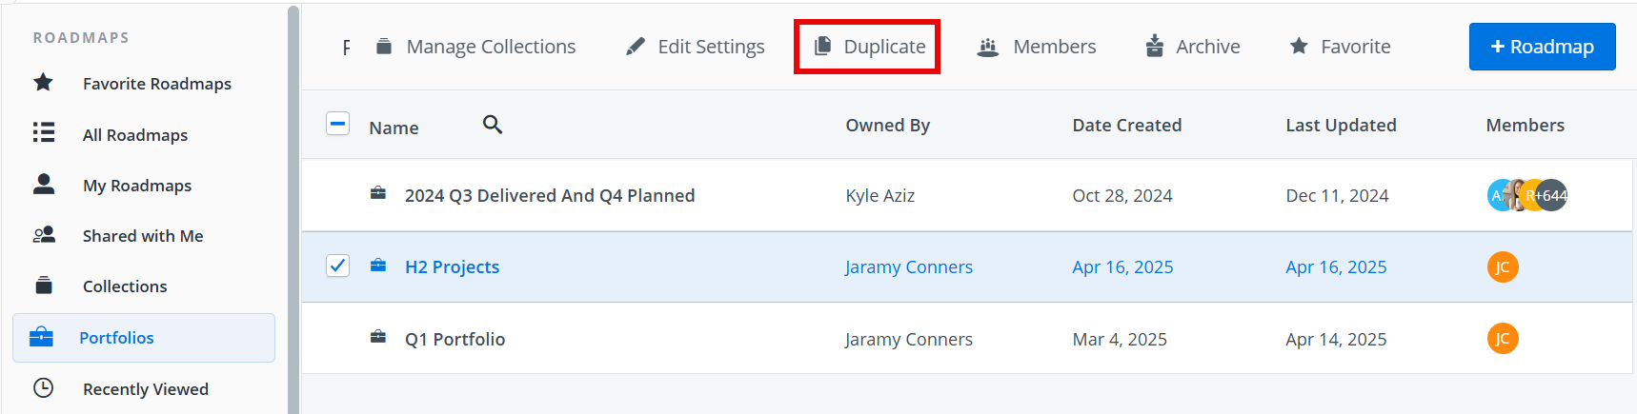Screen dimensions: 1637x414
Task: Click the sidebar vertical scrollbar
Action: click(293, 209)
